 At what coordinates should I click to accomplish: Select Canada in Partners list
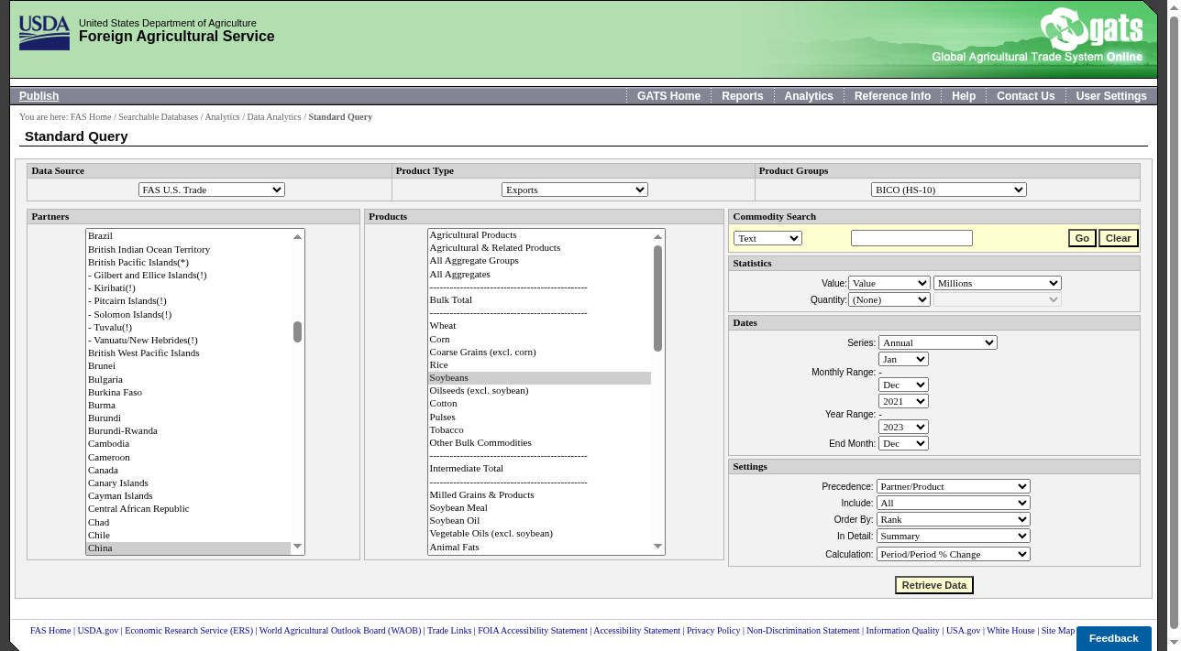(188, 470)
